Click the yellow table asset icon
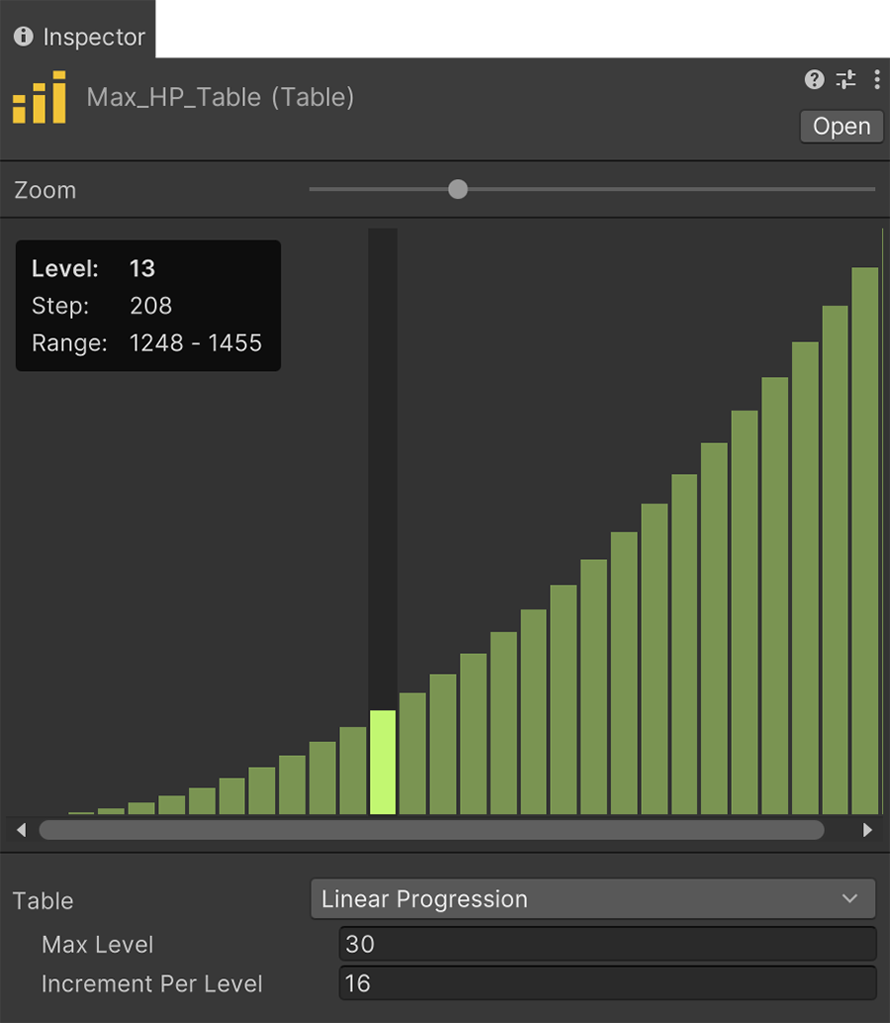The height and width of the screenshot is (1023, 890). 40,97
